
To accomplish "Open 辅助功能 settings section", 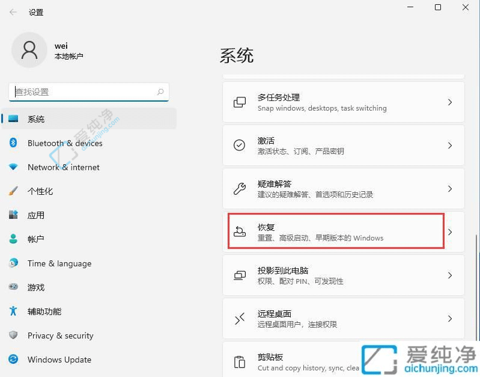I will pyautogui.click(x=89, y=311).
